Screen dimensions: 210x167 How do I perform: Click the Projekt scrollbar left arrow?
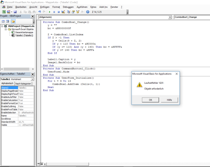click(x=2, y=69)
